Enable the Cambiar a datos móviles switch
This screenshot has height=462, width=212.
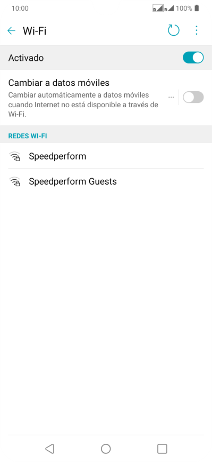[193, 97]
